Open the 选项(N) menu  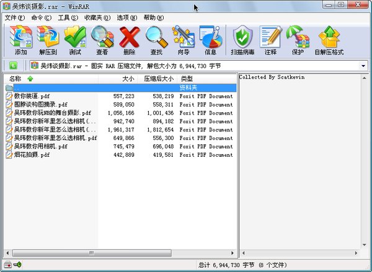127,18
